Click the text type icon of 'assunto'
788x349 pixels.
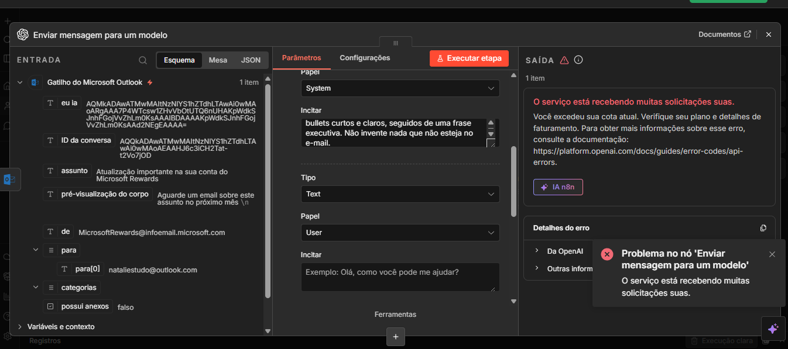point(51,171)
